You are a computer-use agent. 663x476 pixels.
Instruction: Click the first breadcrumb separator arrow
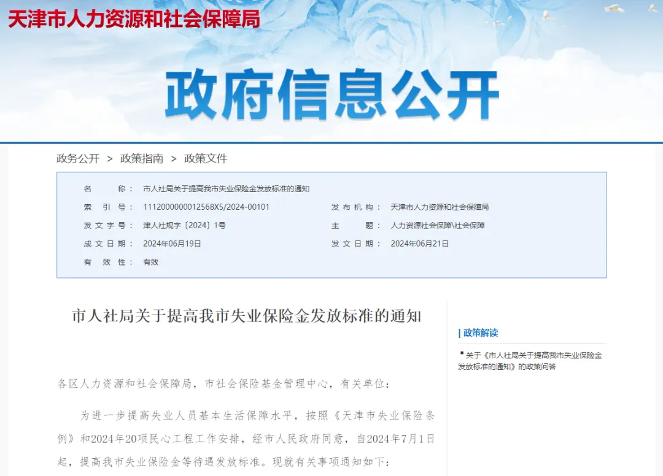coord(109,158)
